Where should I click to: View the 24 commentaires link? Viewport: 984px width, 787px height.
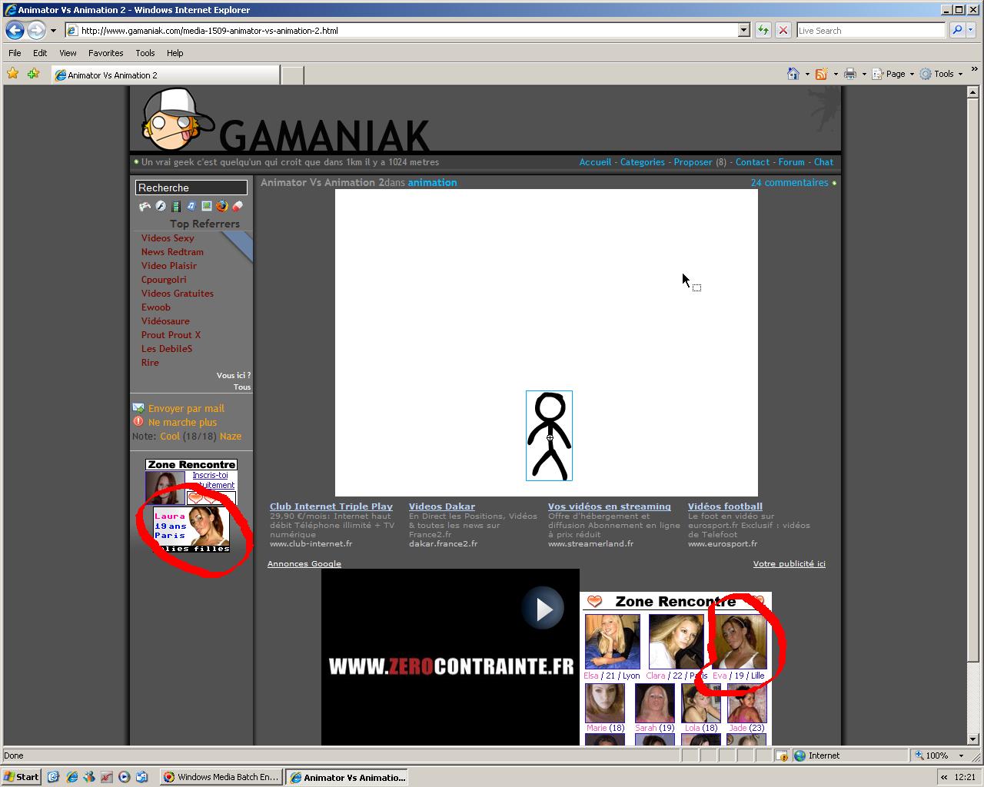click(790, 182)
